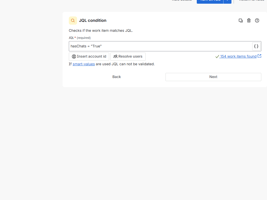Follow the smart-values link
This screenshot has width=267, height=200.
(x=84, y=64)
